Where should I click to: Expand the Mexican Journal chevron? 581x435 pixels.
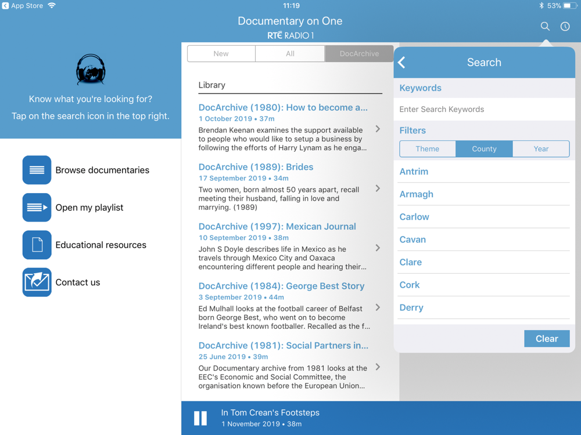(378, 248)
